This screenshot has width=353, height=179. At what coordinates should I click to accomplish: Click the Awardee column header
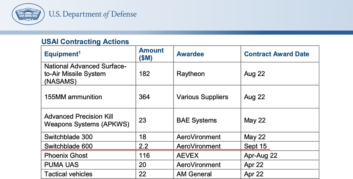(x=190, y=54)
